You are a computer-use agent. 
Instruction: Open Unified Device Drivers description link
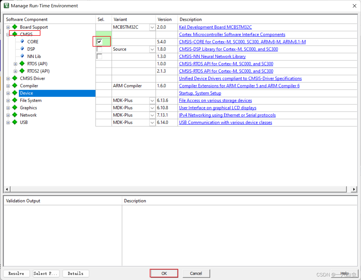240,78
